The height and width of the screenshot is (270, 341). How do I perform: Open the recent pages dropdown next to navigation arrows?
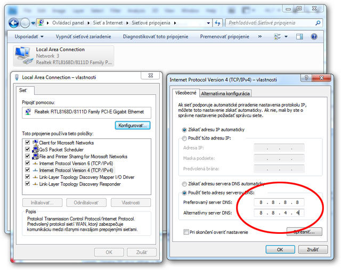[x=33, y=23]
